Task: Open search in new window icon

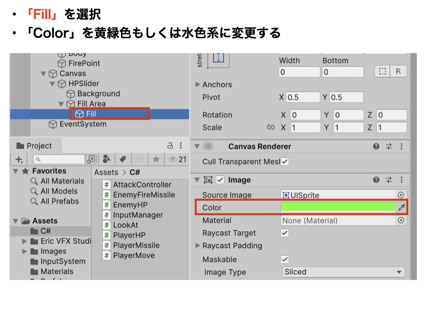Action: pos(92,159)
